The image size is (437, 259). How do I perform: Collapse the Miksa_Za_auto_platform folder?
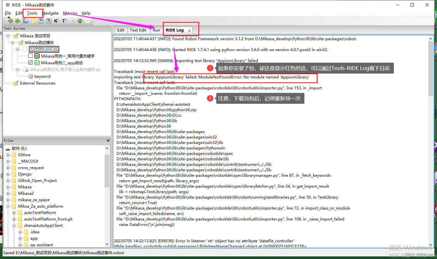pos(8,206)
